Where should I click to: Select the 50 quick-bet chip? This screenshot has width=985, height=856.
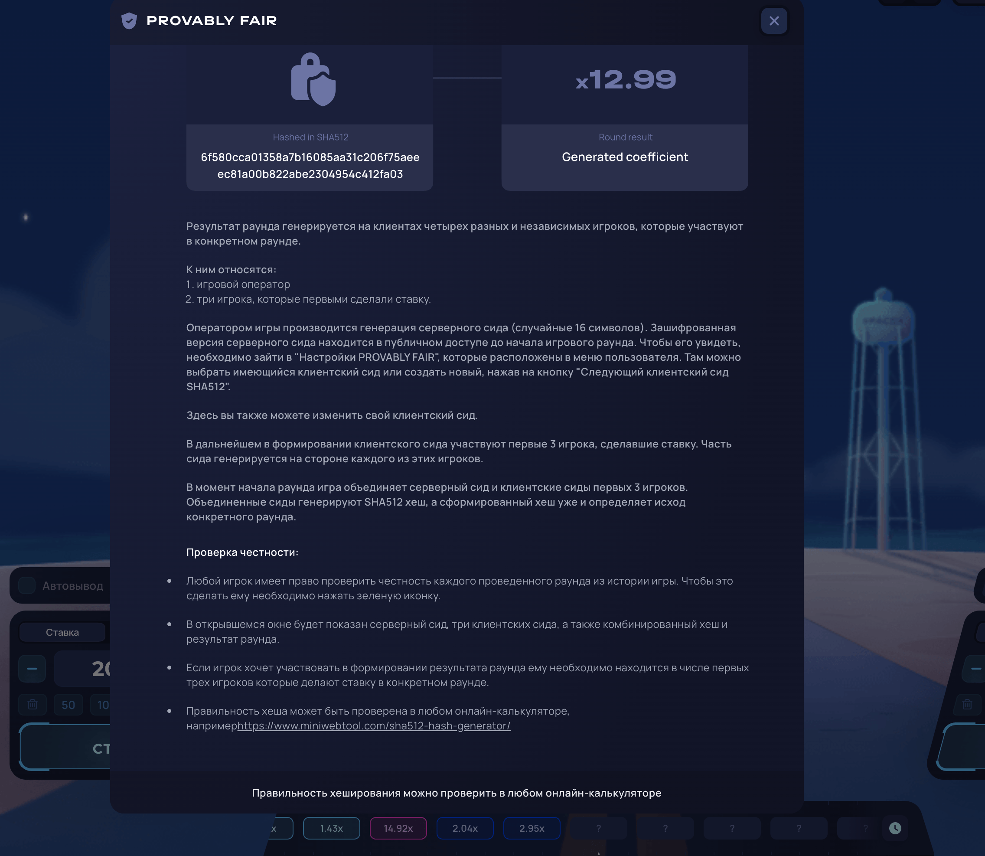pos(68,705)
